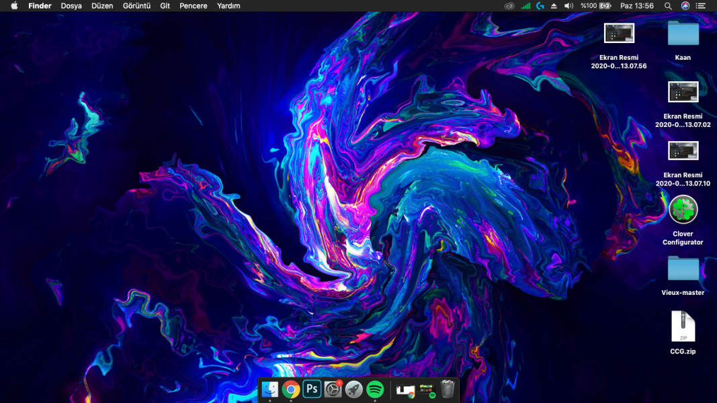Click the Pencere menu item
Image resolution: width=717 pixels, height=403 pixels.
click(194, 6)
